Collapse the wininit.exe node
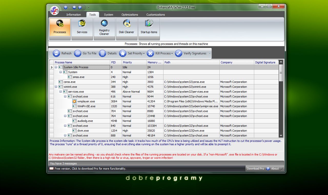 [56, 87]
